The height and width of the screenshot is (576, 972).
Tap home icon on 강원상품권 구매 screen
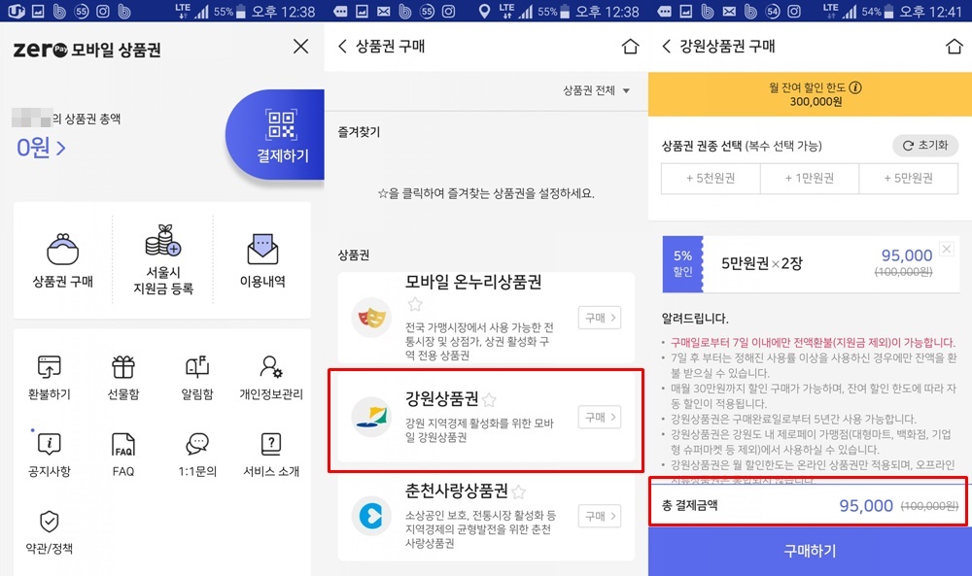click(x=955, y=46)
